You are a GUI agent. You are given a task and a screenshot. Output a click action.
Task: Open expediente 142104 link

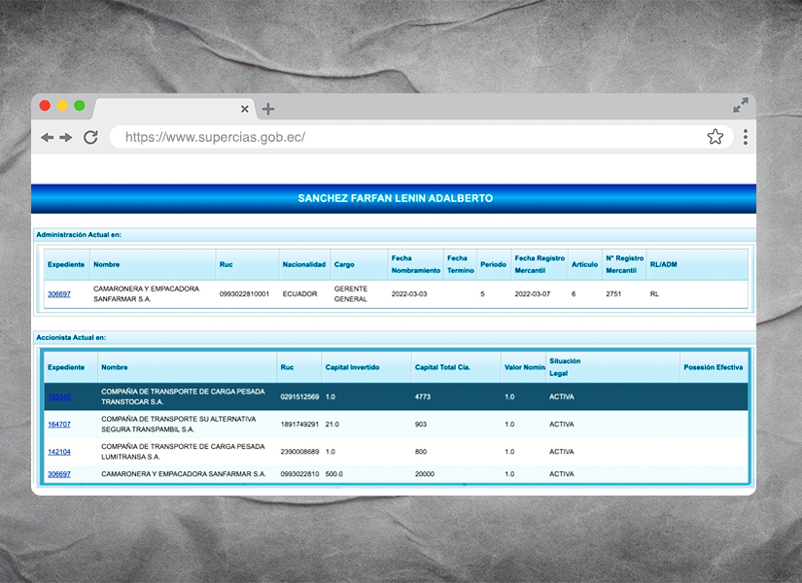(x=59, y=451)
